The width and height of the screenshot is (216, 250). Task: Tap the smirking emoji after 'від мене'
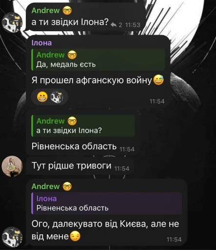pos(75,236)
